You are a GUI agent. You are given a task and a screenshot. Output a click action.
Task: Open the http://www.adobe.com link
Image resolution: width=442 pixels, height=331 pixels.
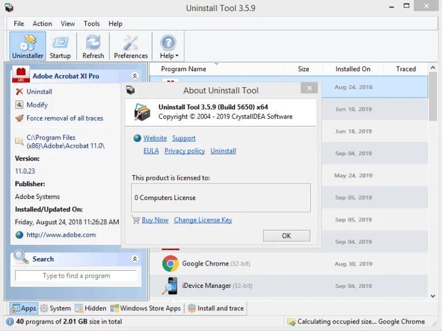(x=61, y=234)
